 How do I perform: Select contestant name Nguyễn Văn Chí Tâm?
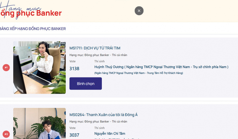pyautogui.click(x=110, y=134)
